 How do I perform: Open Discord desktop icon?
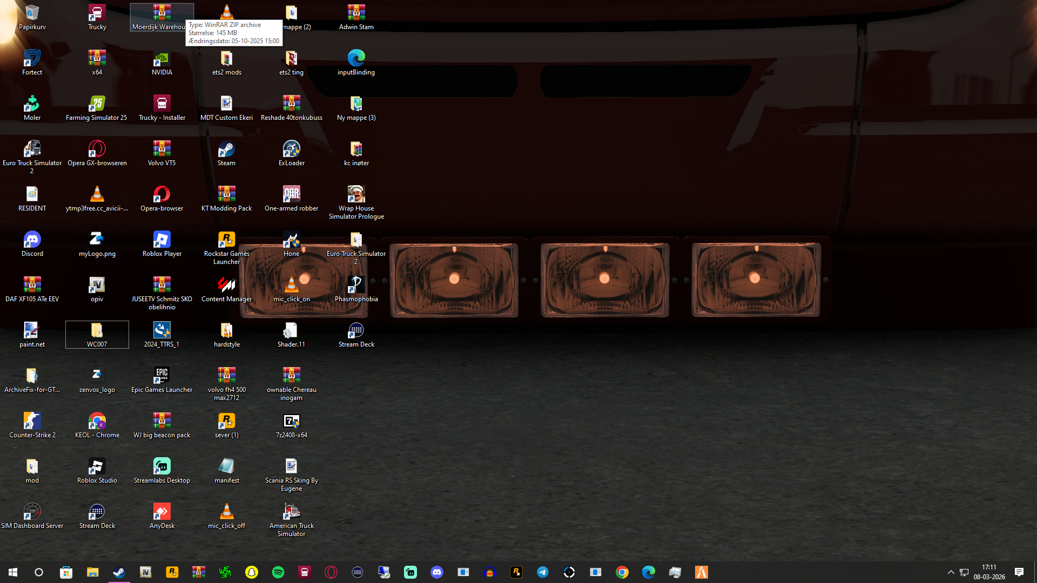tap(32, 241)
